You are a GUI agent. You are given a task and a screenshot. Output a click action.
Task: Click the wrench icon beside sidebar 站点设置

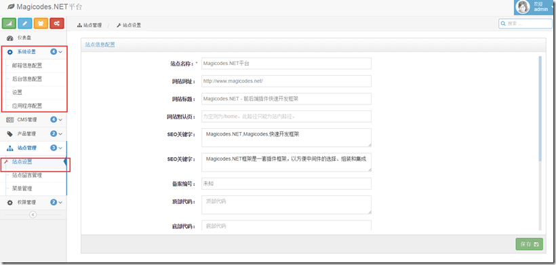[x=6, y=162]
